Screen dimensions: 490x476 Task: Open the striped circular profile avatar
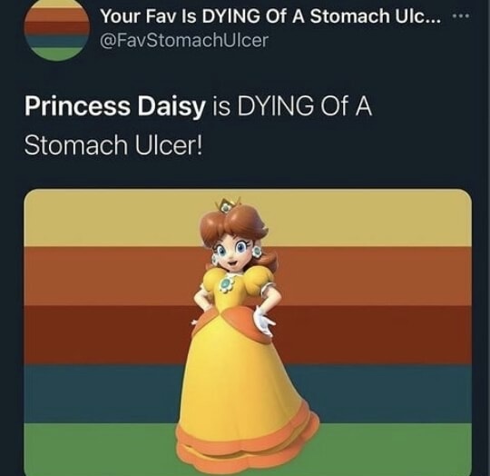(x=56, y=29)
